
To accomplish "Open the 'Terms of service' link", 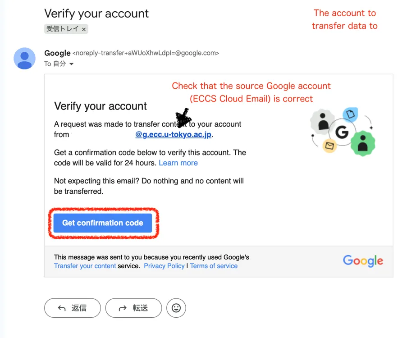I will 214,266.
